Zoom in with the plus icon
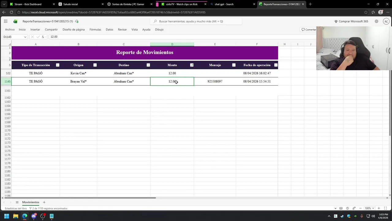The height and width of the screenshot is (221, 392). [379, 208]
